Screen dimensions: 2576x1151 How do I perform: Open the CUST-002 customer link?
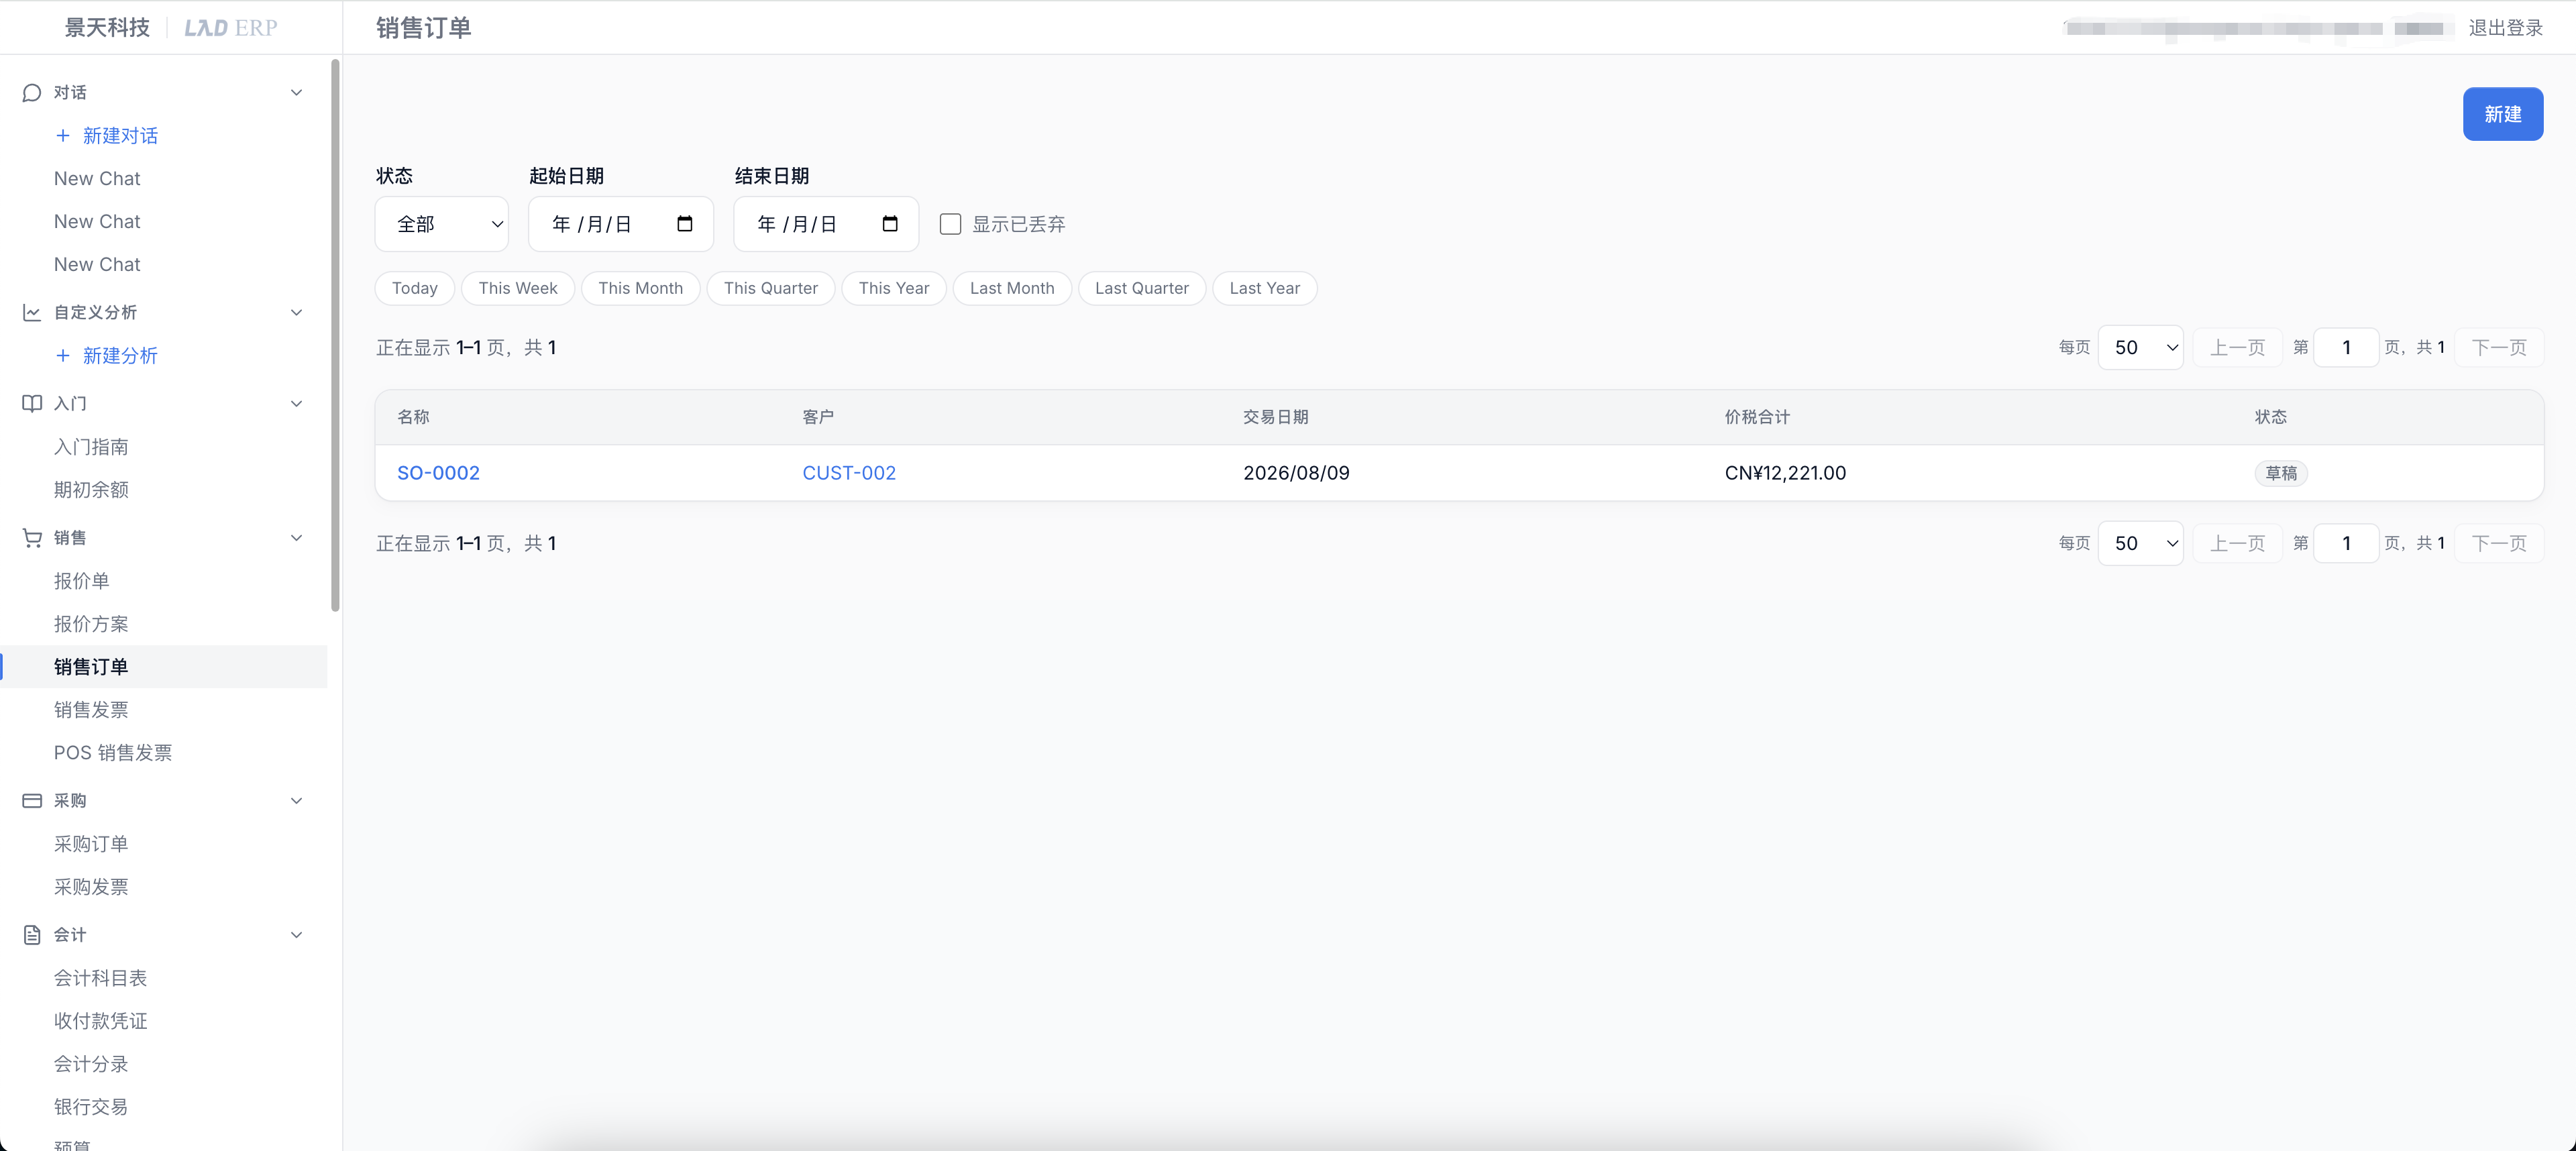tap(849, 472)
